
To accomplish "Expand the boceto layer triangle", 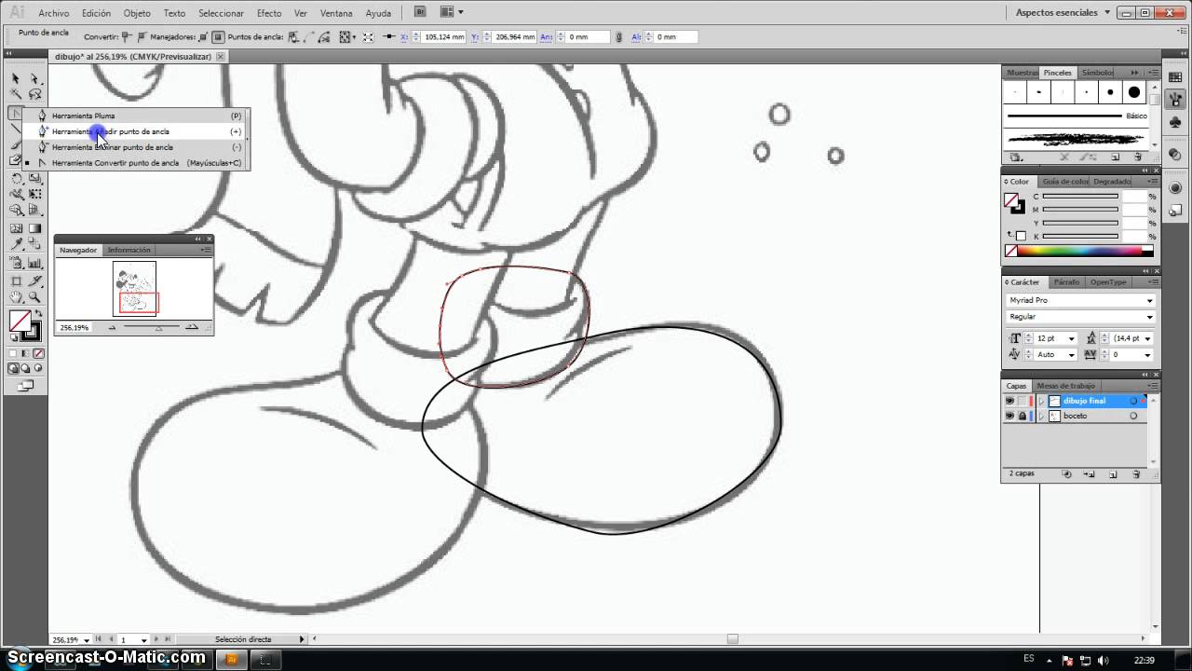I will coord(1042,416).
